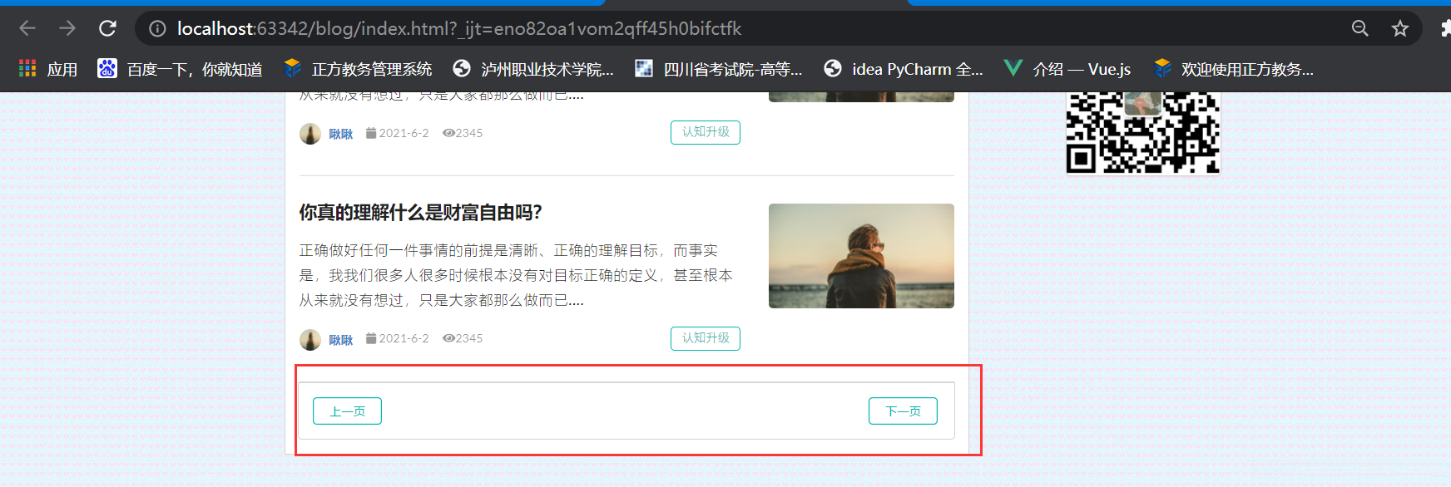Click the 认知升级 tag in the top article
The width and height of the screenshot is (1451, 487).
click(706, 132)
